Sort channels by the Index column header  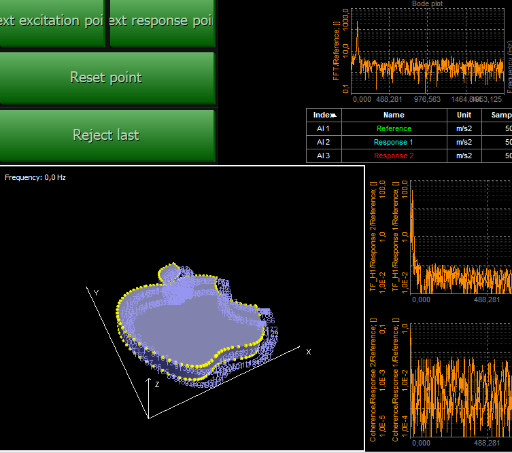[324, 115]
